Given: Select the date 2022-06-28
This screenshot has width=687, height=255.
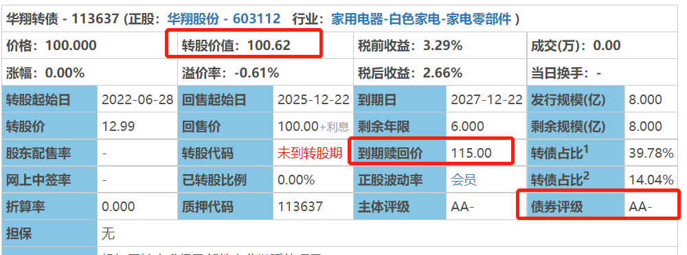Looking at the screenshot, I should point(137,99).
